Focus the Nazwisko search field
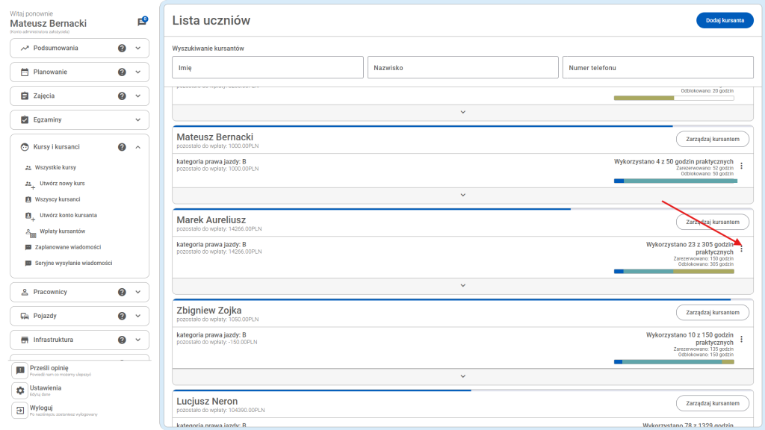Screen dimensions: 765x430 pyautogui.click(x=462, y=68)
